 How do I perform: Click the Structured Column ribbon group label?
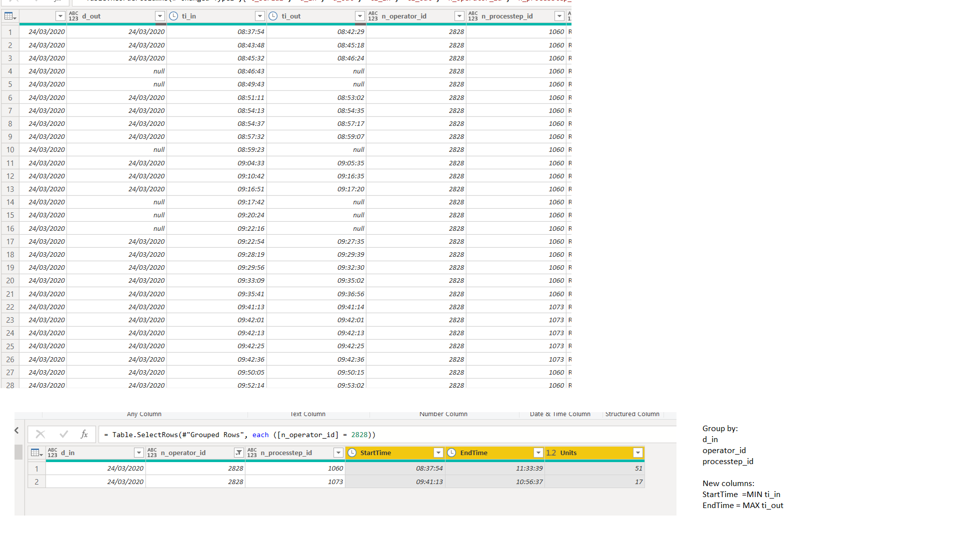pyautogui.click(x=632, y=414)
